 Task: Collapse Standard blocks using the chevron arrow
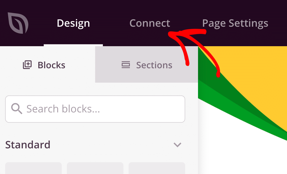coord(177,145)
